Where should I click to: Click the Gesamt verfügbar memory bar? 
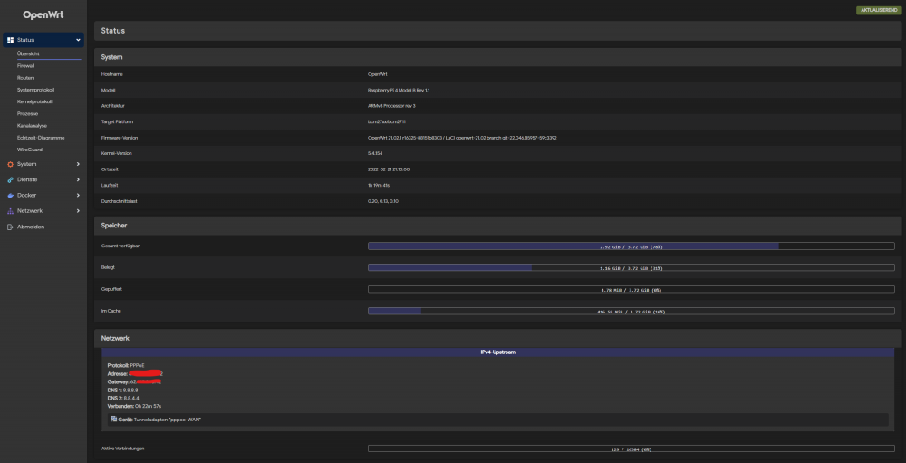631,246
